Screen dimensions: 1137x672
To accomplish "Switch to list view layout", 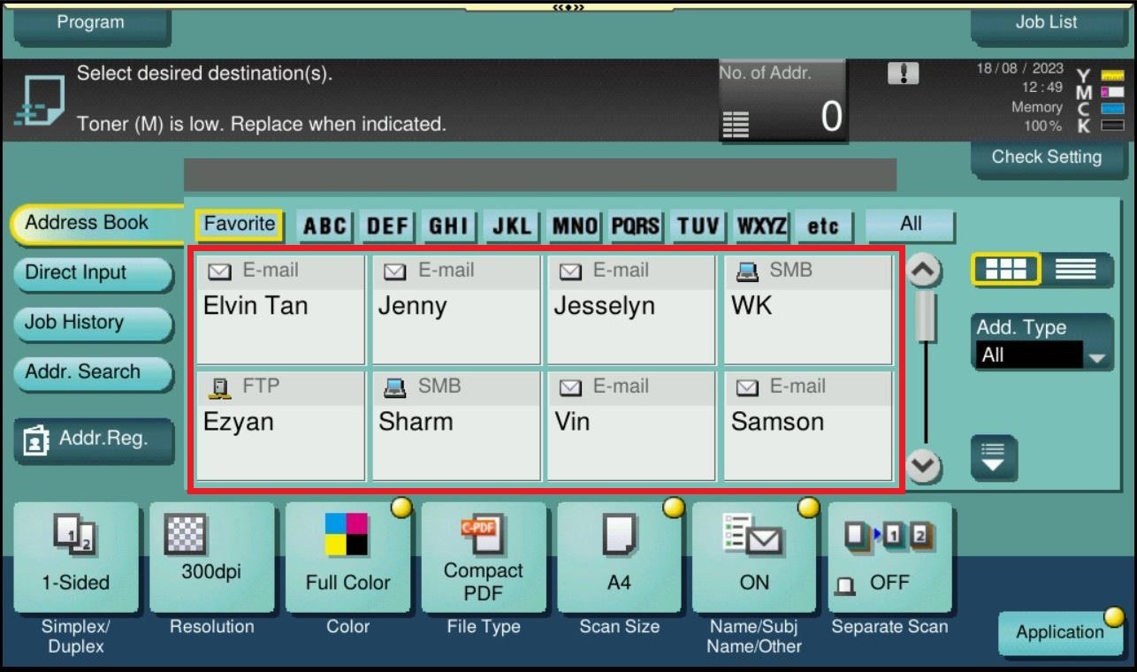I will click(1076, 269).
